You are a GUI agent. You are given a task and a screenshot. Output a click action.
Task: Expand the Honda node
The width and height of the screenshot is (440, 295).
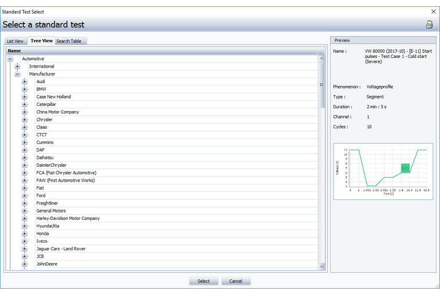(x=25, y=233)
